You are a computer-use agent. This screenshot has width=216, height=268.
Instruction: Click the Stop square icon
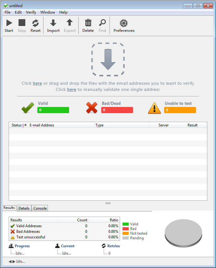(x=22, y=23)
